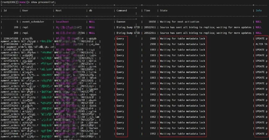The width and height of the screenshot is (269, 140).
Task: Select the 'Host' column header
Action: [x=58, y=11]
